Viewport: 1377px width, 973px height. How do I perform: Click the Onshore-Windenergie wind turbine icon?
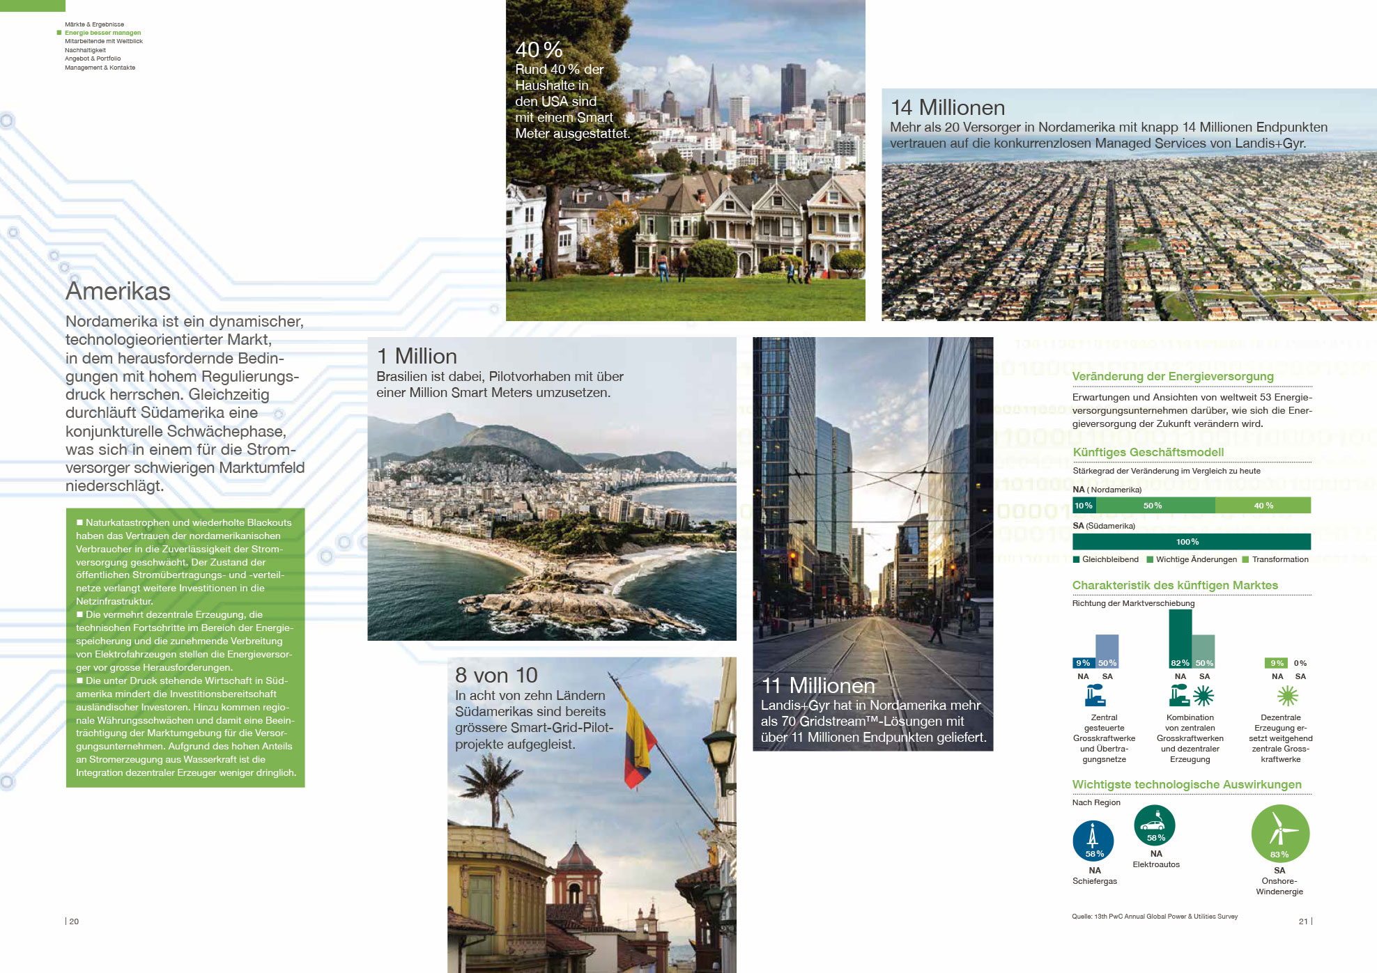pos(1279,834)
